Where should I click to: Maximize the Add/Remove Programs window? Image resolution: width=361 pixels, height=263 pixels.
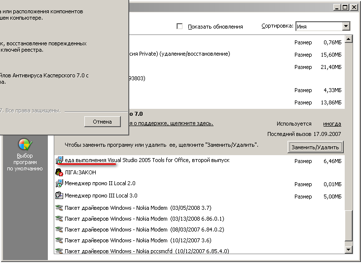345,7
